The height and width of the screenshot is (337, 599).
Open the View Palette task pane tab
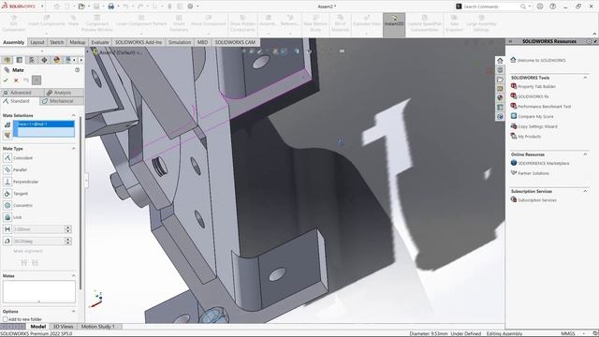click(x=500, y=89)
